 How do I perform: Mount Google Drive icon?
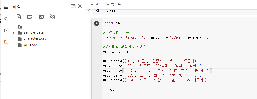41,17
